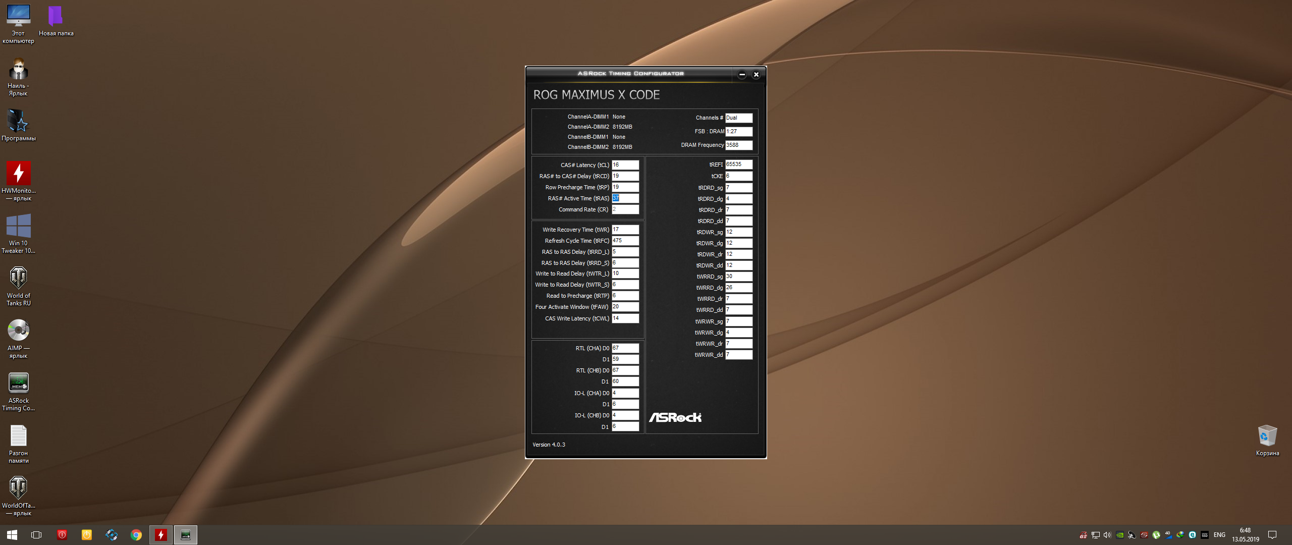Open Win 10 Tweaker desktop icon
Image resolution: width=1292 pixels, height=545 pixels.
click(19, 226)
